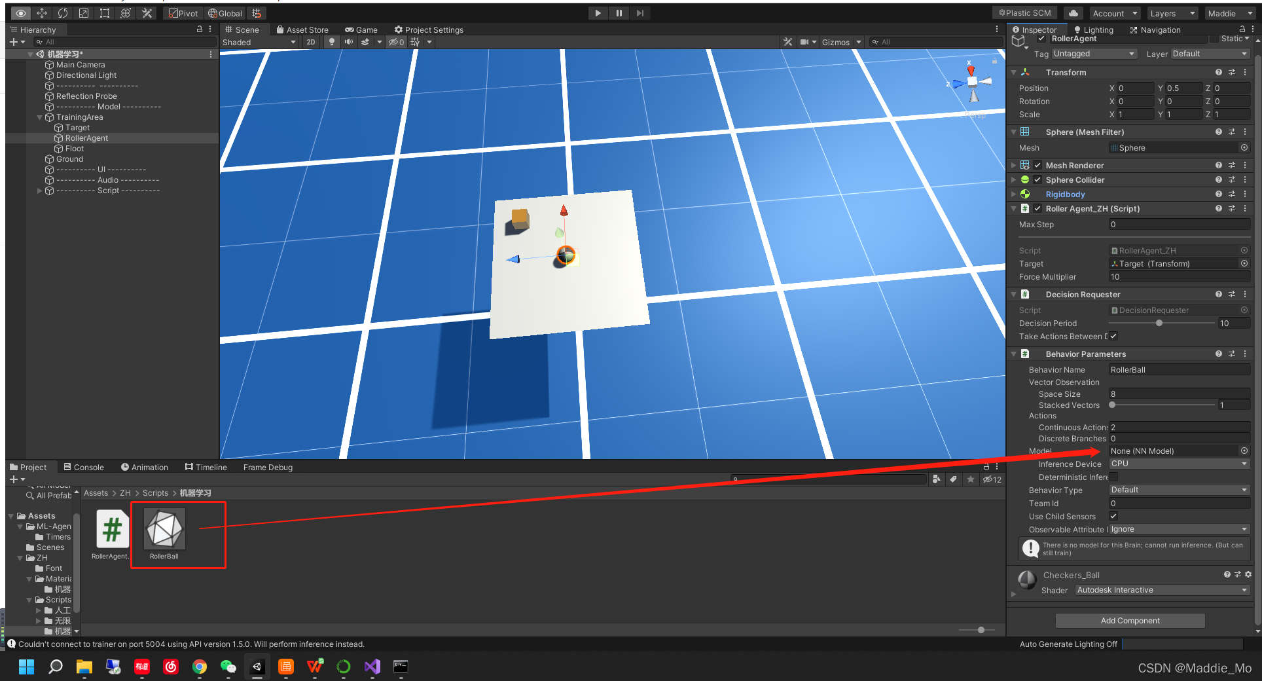Click the Pivot toggle button
The width and height of the screenshot is (1262, 681).
pyautogui.click(x=183, y=13)
